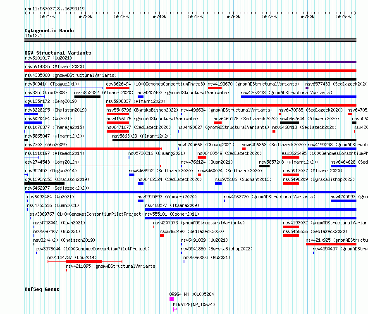Open the MIR6128|NR_106743 gene label

point(194,304)
